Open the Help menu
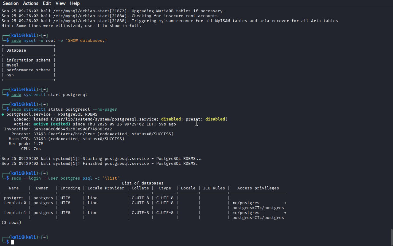 75,3
